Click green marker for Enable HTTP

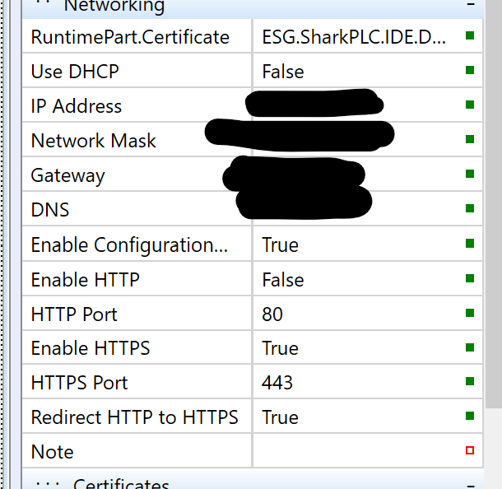click(x=470, y=279)
